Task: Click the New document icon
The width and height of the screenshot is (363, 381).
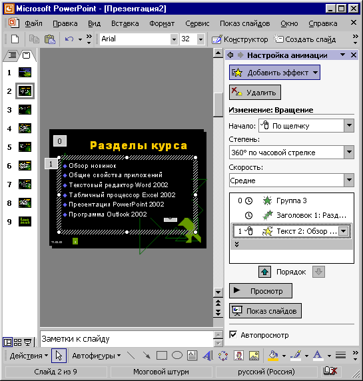Action: pos(15,39)
